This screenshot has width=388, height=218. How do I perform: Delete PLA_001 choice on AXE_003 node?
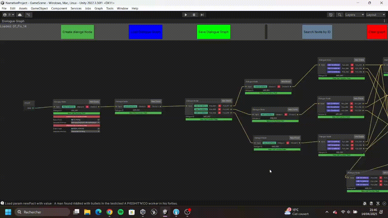[219, 106]
